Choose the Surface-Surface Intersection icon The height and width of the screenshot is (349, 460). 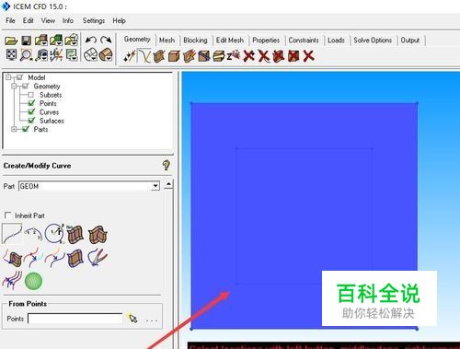point(98,235)
